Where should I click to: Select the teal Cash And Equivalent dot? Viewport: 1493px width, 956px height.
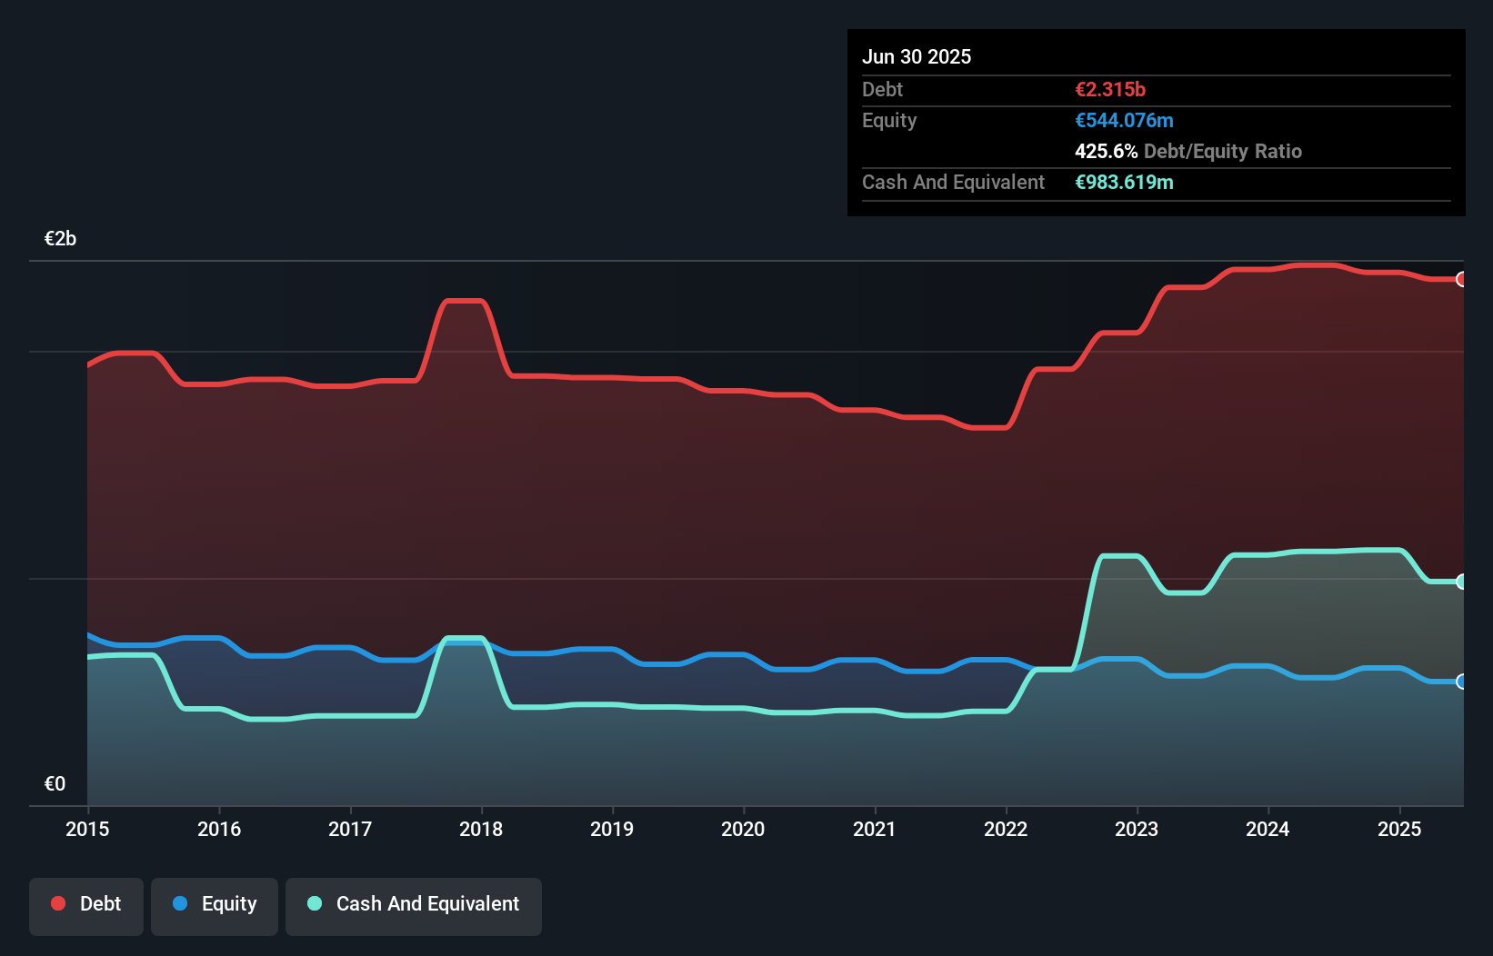(x=314, y=903)
